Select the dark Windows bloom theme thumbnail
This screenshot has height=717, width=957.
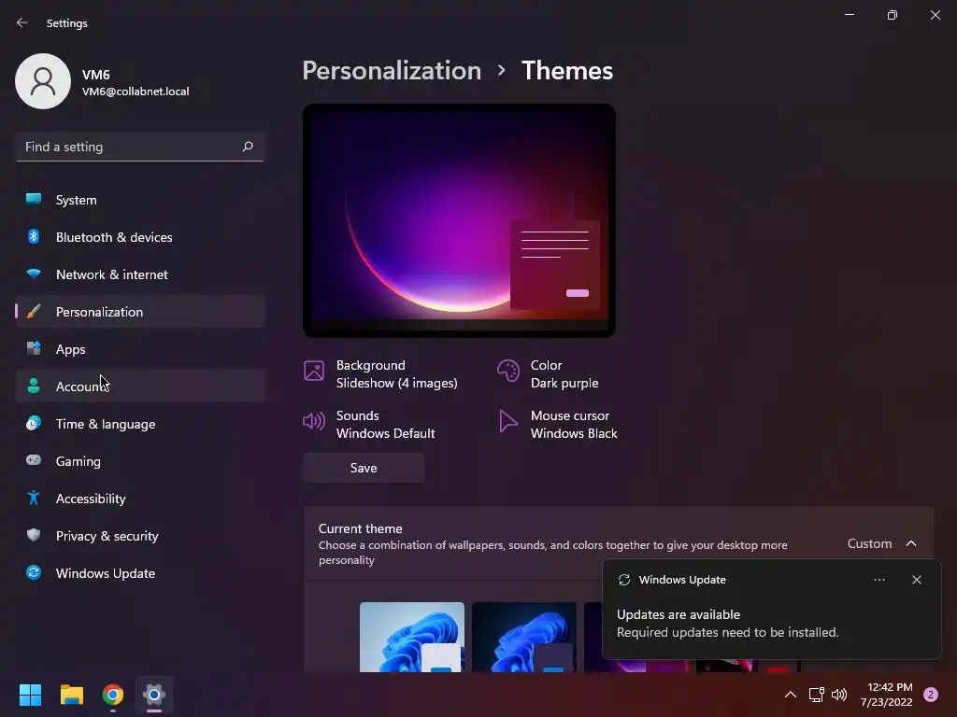[523, 637]
